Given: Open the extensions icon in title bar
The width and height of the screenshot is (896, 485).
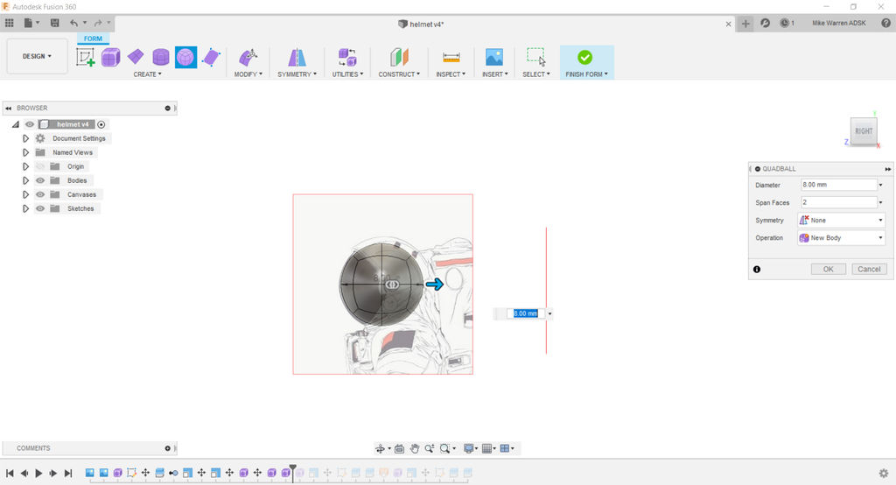Looking at the screenshot, I should 765,23.
